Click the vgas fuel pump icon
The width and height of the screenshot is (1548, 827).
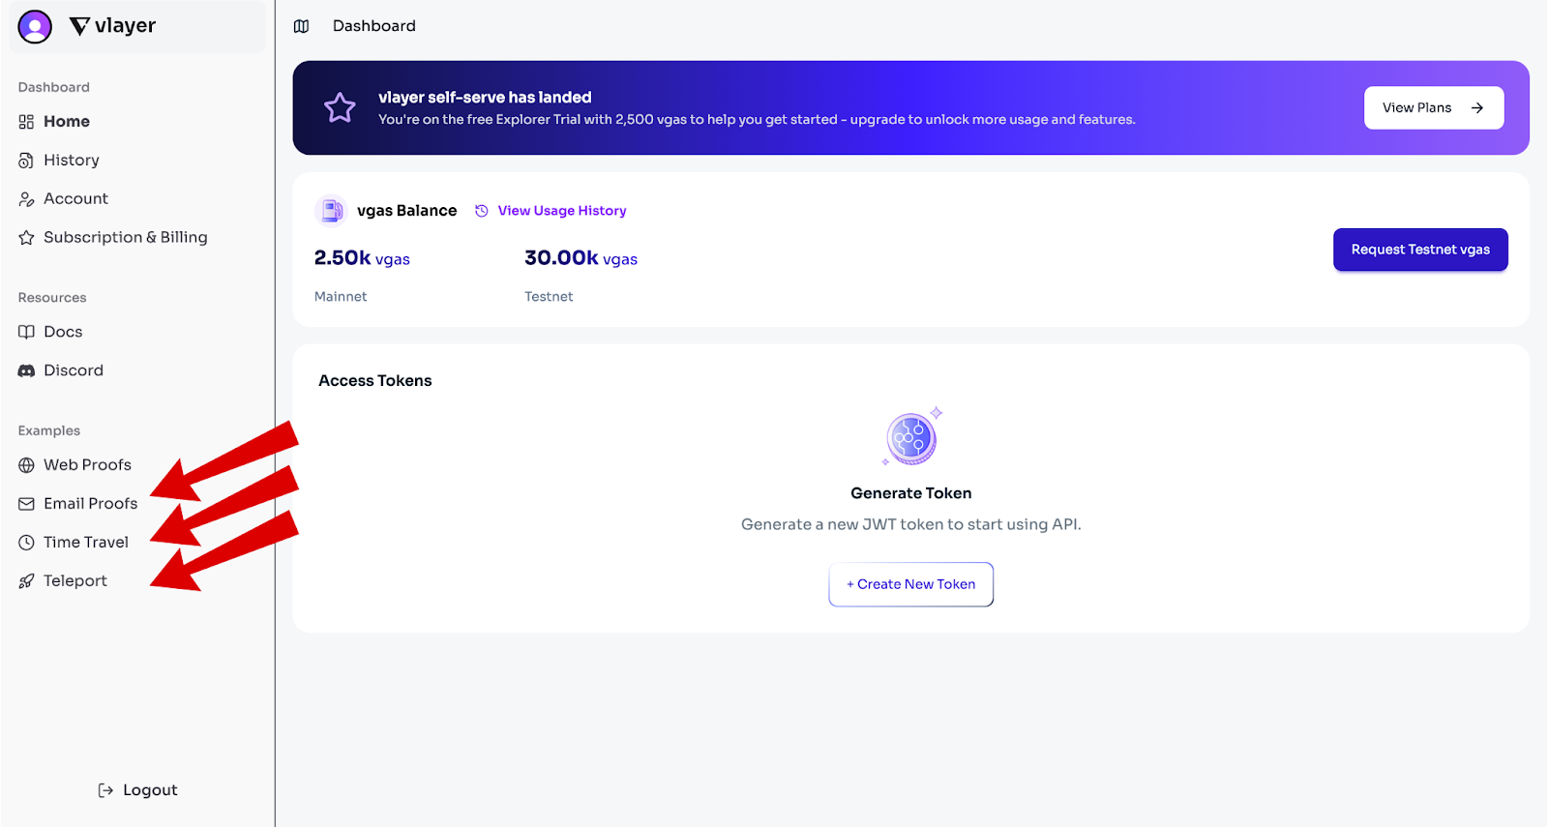(331, 210)
